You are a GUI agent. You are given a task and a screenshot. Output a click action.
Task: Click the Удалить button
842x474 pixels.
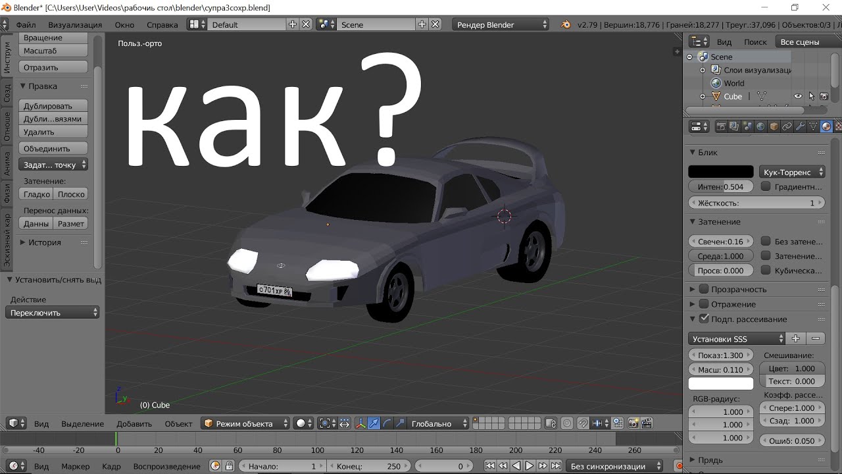(53, 132)
